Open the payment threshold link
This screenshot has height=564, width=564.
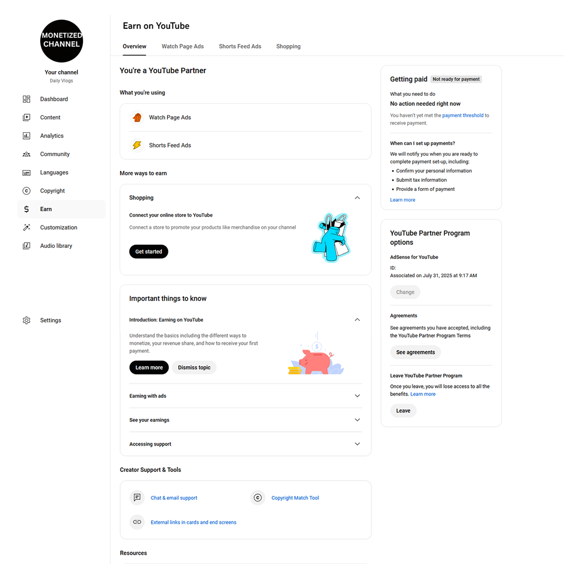pos(463,115)
